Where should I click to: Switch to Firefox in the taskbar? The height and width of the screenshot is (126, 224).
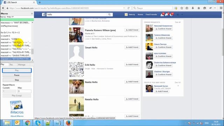[69, 123]
